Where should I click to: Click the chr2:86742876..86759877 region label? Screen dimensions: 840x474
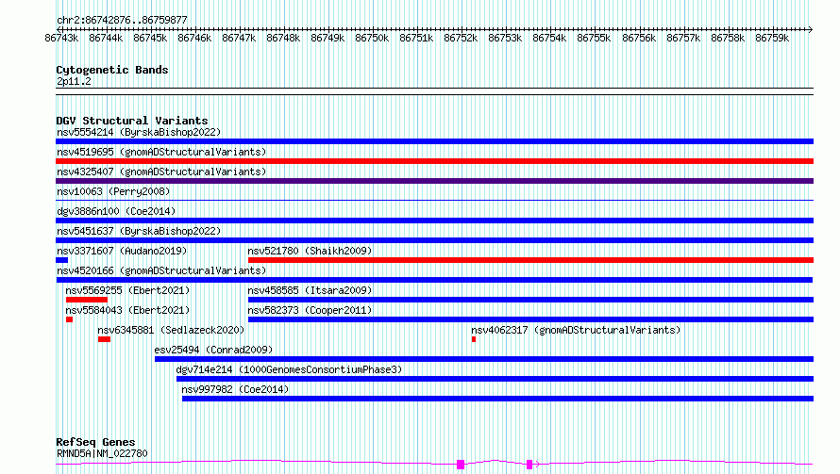(x=122, y=21)
